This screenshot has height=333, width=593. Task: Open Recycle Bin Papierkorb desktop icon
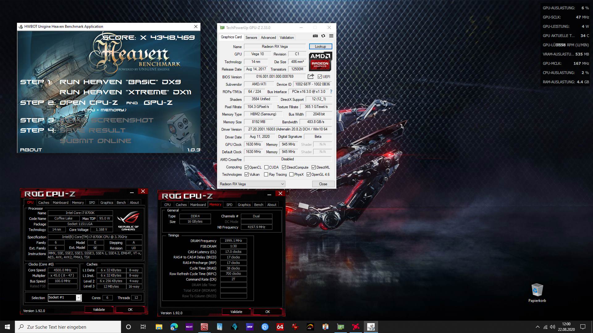537,293
